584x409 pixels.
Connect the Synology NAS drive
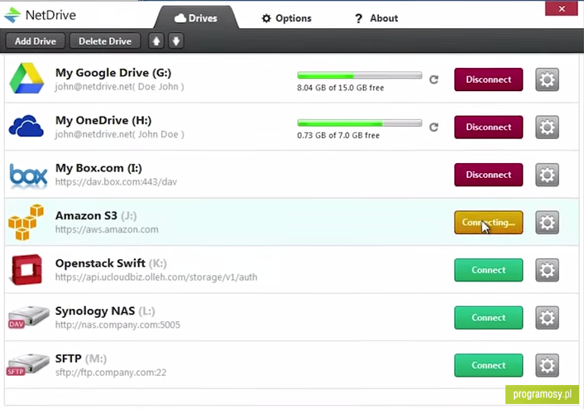click(x=488, y=318)
